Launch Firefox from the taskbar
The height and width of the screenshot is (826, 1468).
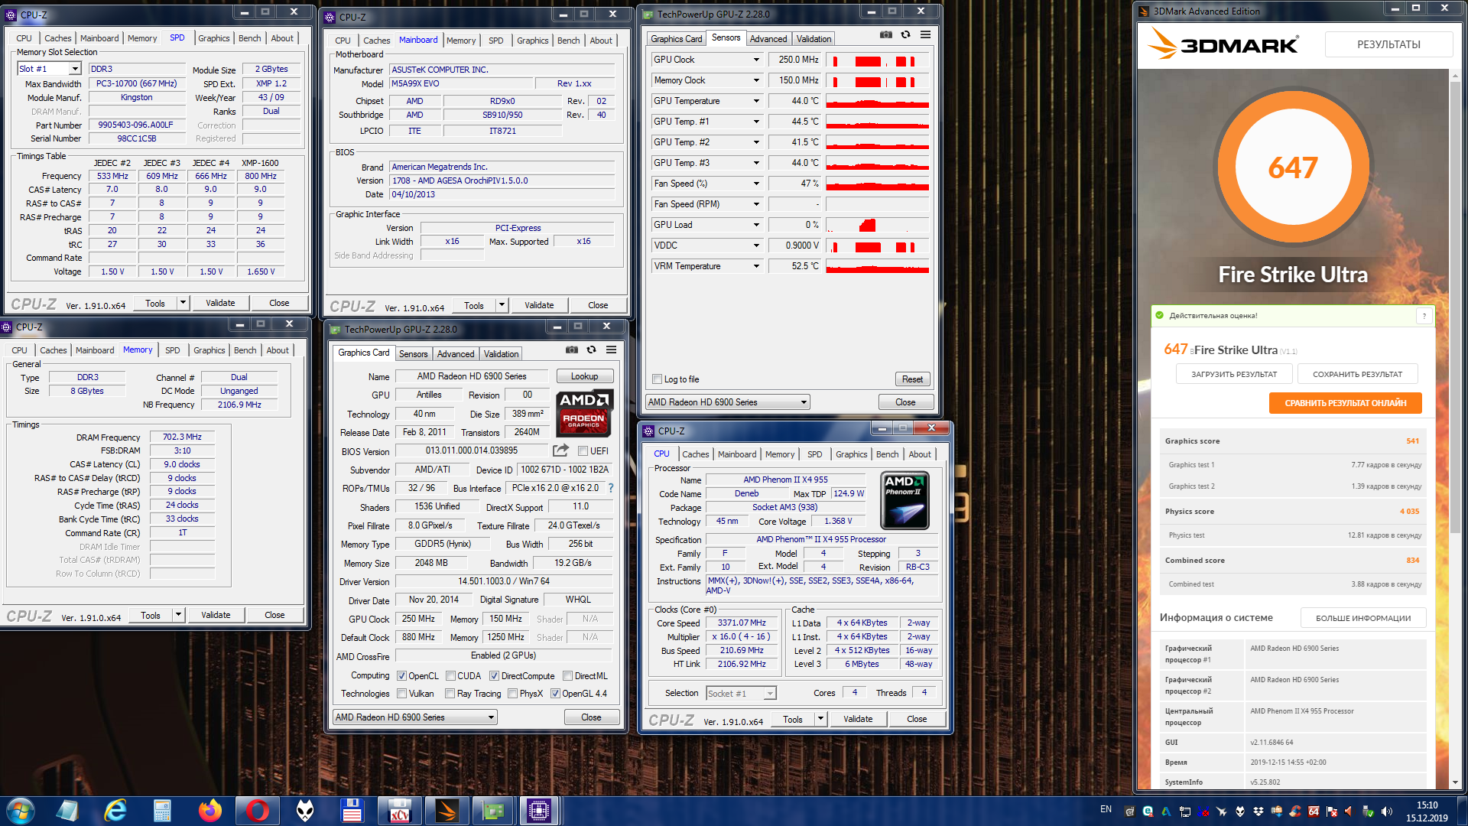[209, 811]
